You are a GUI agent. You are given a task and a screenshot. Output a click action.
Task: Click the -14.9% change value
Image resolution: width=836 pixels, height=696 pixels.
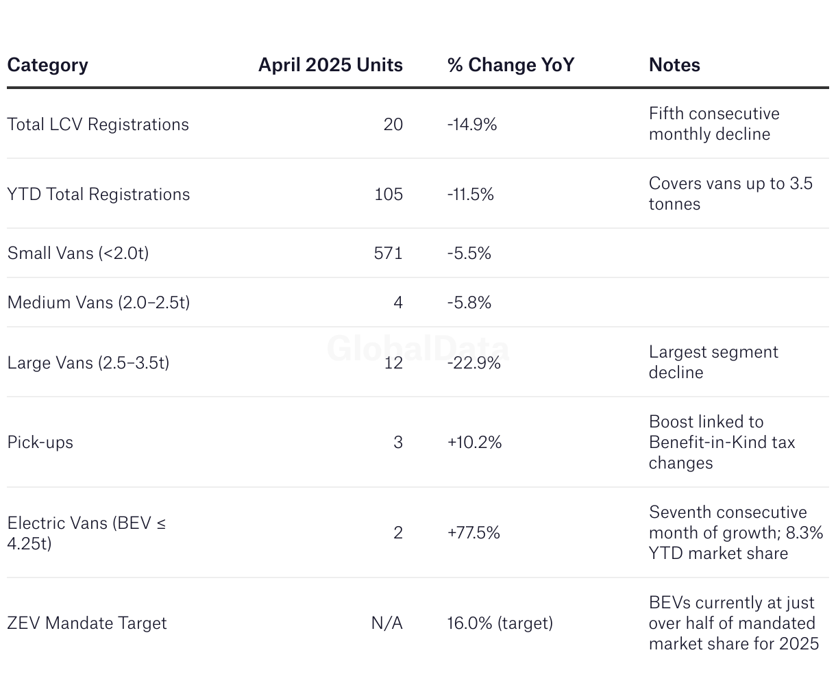472,124
